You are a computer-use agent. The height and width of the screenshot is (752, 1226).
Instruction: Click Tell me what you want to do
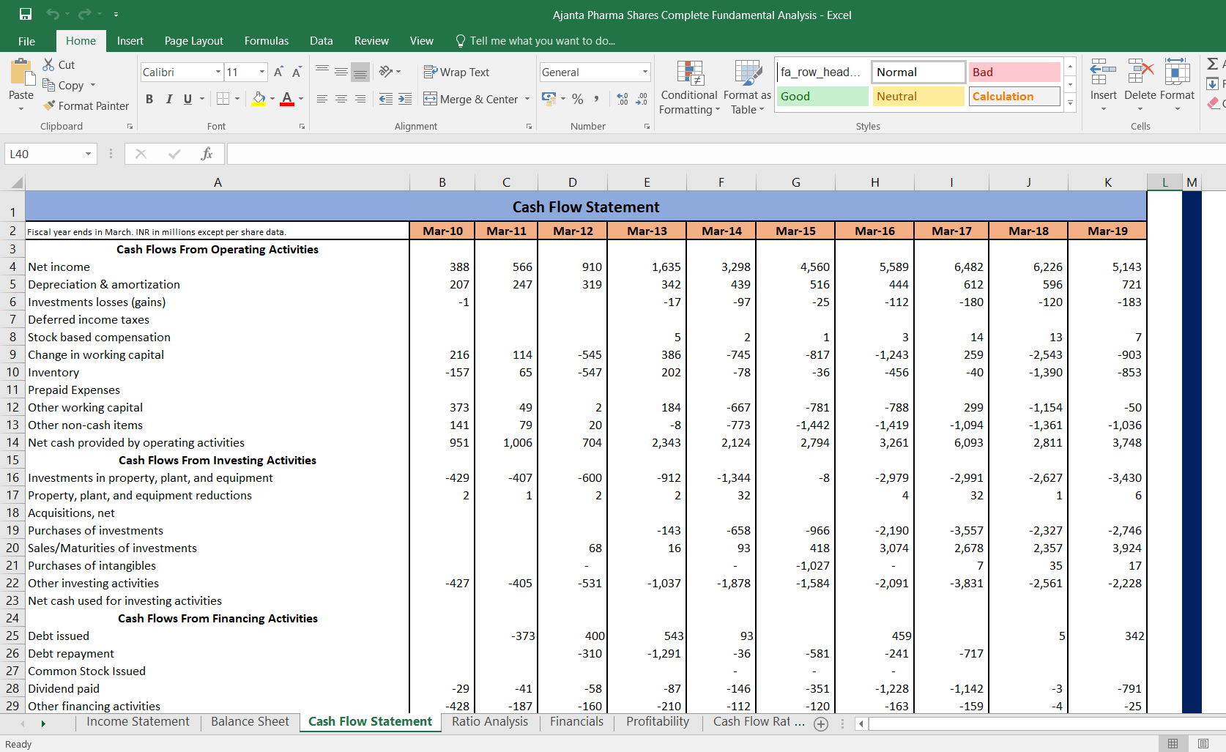coord(535,41)
